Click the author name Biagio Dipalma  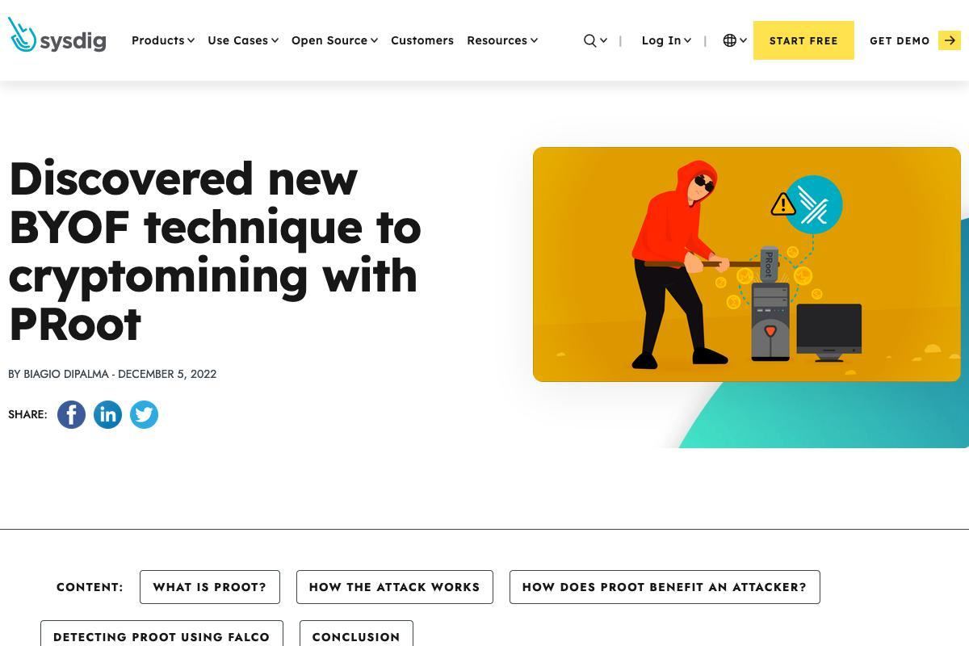(x=66, y=374)
